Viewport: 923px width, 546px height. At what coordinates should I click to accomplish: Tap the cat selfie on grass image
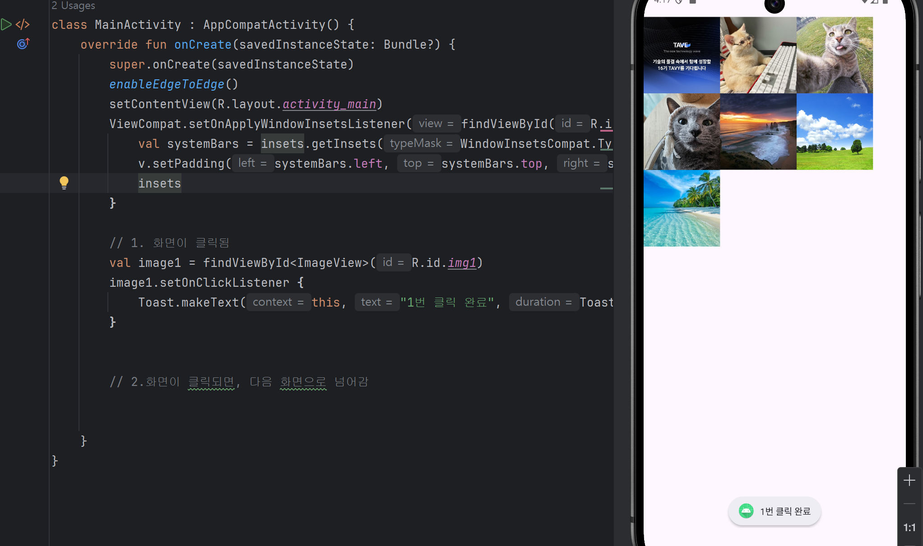(835, 55)
